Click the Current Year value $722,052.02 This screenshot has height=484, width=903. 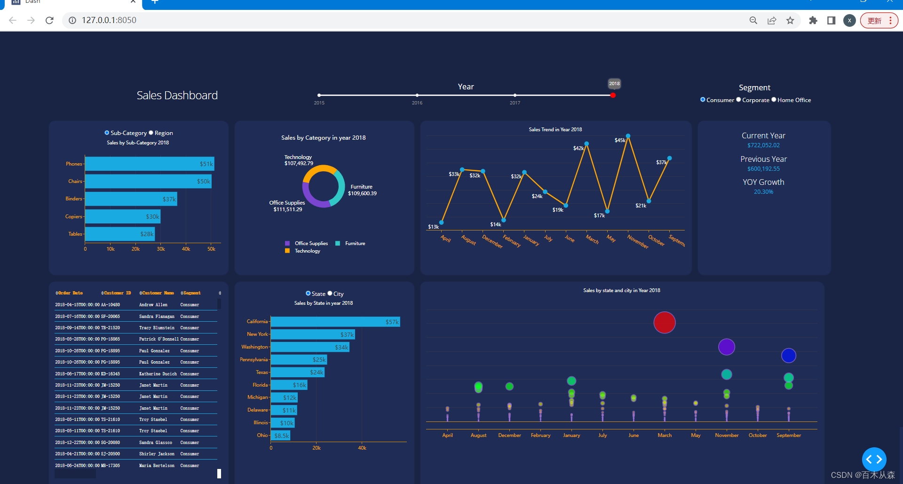[763, 145]
